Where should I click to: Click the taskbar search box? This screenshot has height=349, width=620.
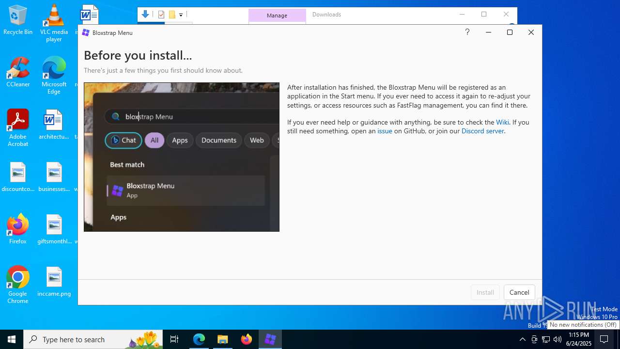pos(94,339)
